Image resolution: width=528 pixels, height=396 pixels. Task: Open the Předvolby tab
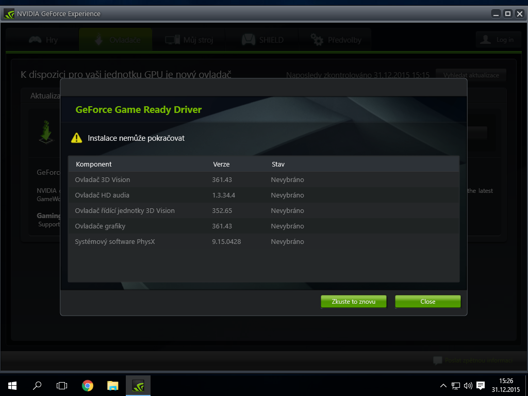point(335,40)
